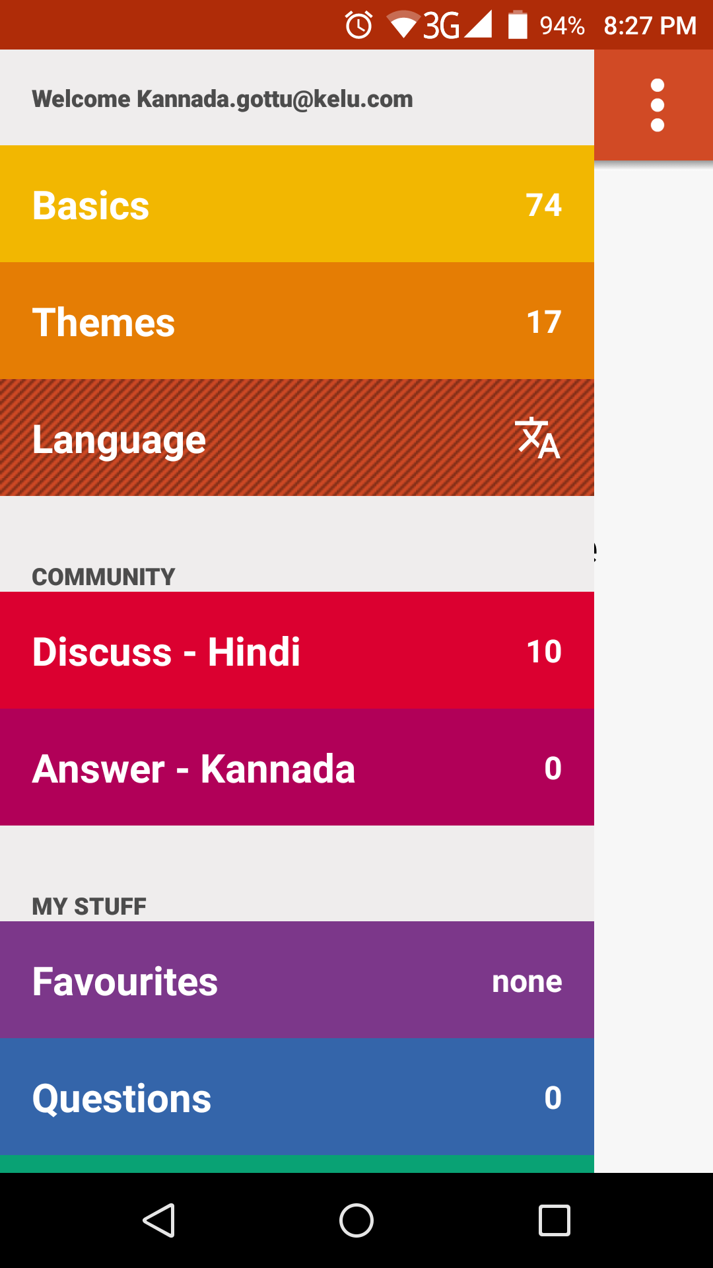This screenshot has height=1268, width=713.
Task: Open the three-dot overflow menu
Action: [x=657, y=105]
